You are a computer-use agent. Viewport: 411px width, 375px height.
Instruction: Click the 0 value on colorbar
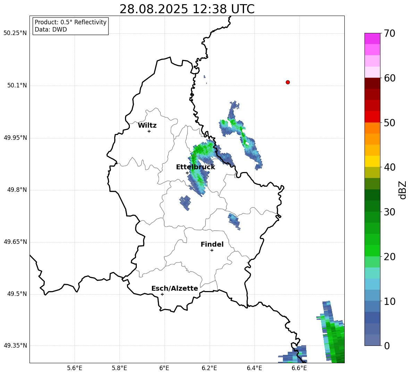[x=387, y=346]
